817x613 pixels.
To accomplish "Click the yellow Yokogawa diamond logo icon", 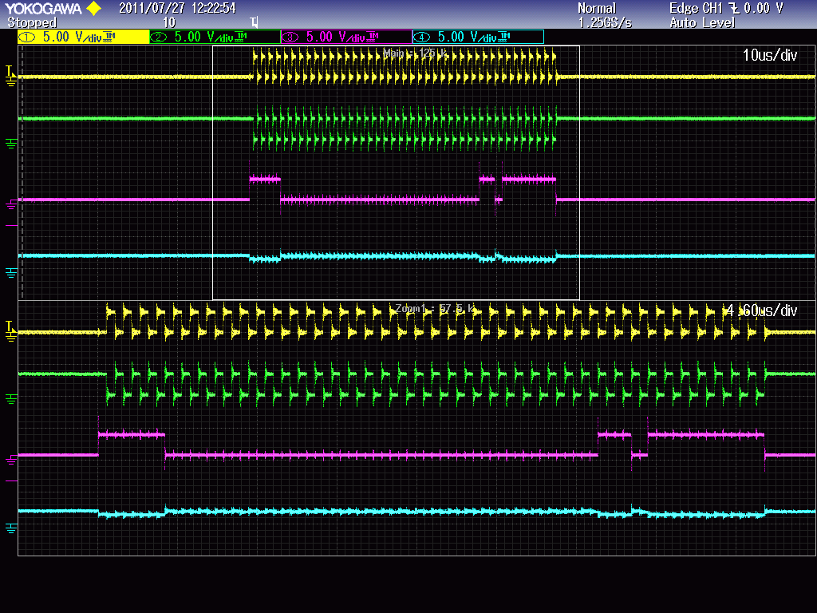I will [x=94, y=8].
